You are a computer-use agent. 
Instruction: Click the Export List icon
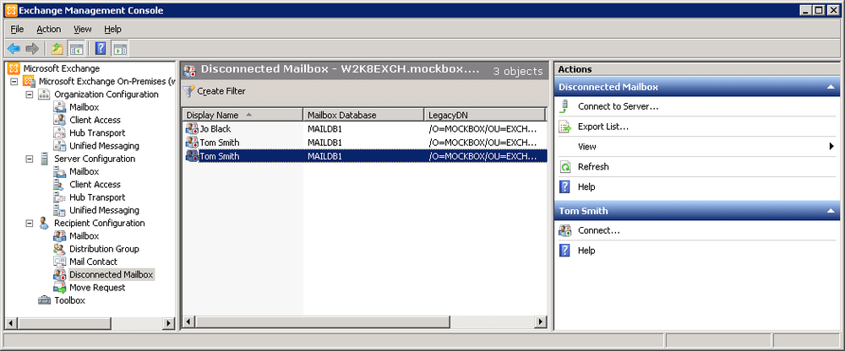564,127
